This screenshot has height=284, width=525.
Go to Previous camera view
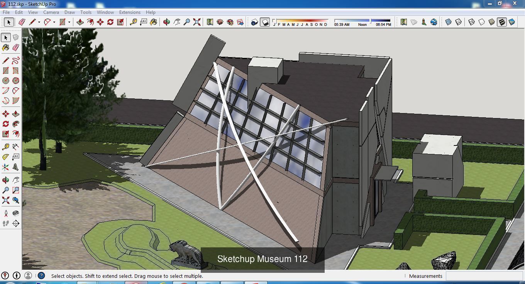click(x=15, y=200)
